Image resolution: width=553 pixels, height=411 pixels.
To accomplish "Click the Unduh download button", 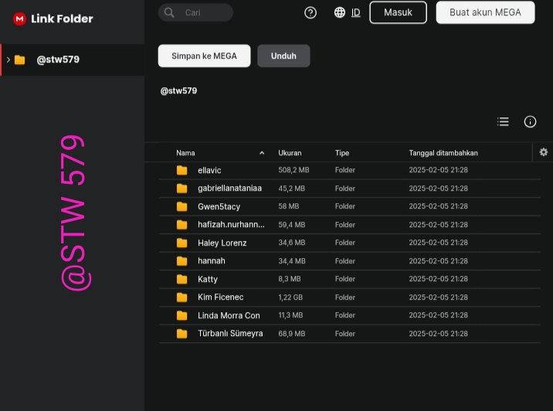I will (x=283, y=56).
